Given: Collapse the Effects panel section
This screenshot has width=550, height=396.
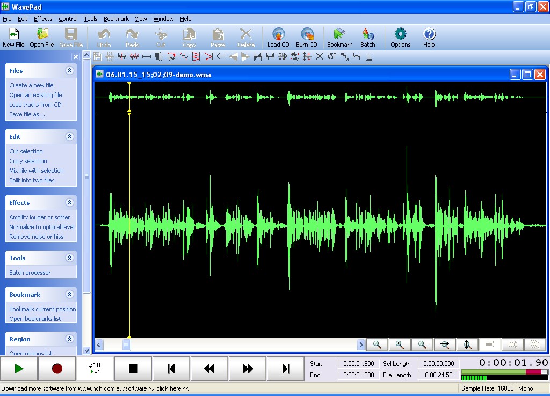Looking at the screenshot, I should tap(69, 202).
